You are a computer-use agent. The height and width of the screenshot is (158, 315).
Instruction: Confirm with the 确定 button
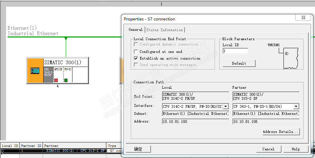pos(138,149)
